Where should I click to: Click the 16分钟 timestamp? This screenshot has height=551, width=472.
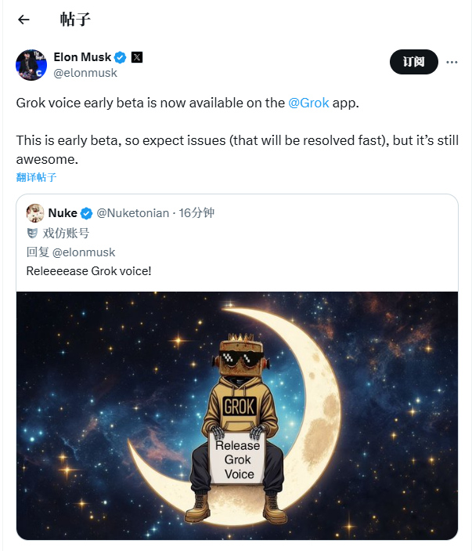[196, 213]
